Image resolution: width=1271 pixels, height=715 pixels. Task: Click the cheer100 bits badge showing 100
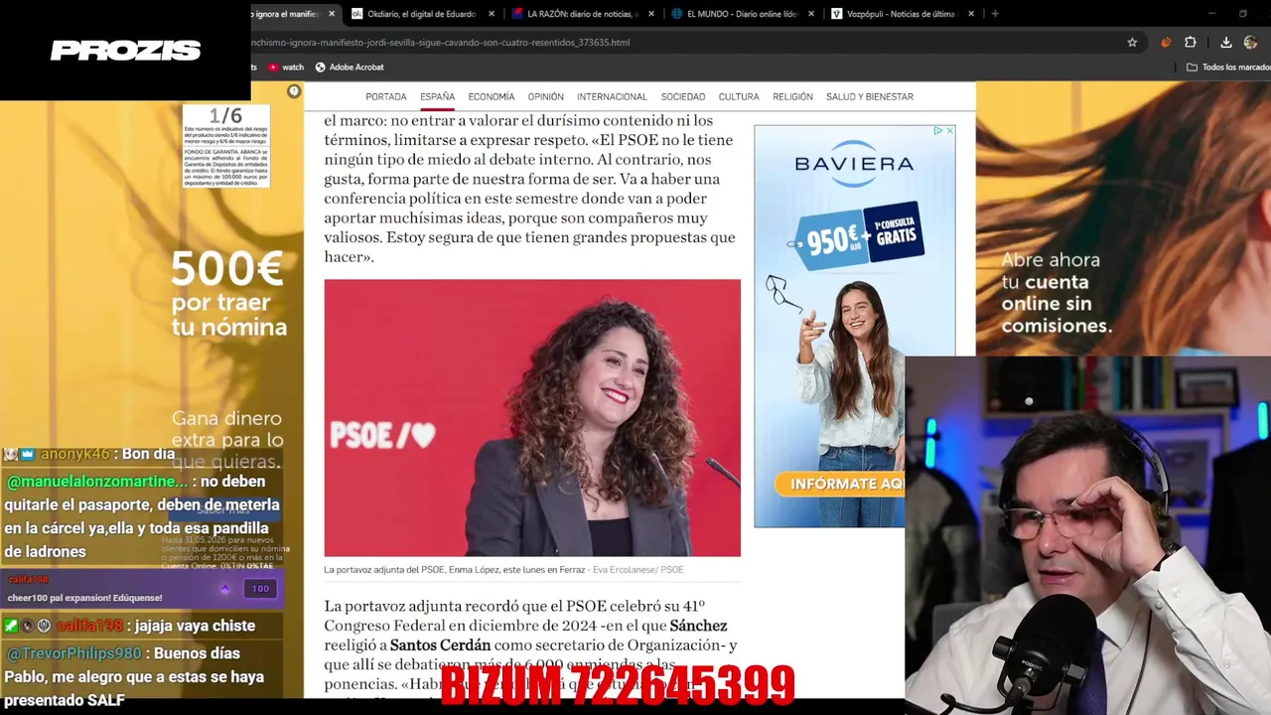(260, 589)
